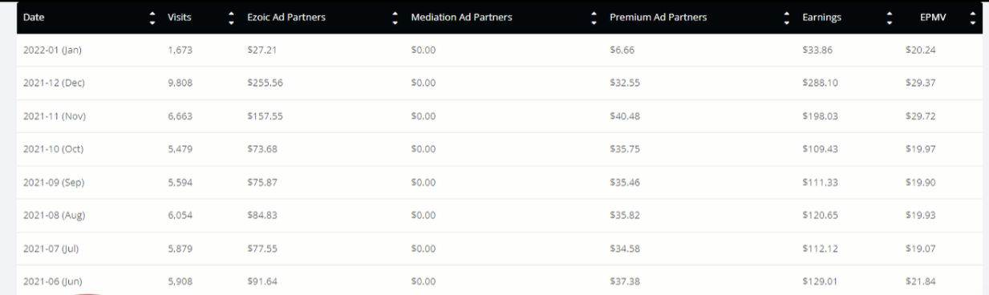Click the 2021-11 (Nov) date cell
The width and height of the screenshot is (989, 295).
(x=54, y=116)
